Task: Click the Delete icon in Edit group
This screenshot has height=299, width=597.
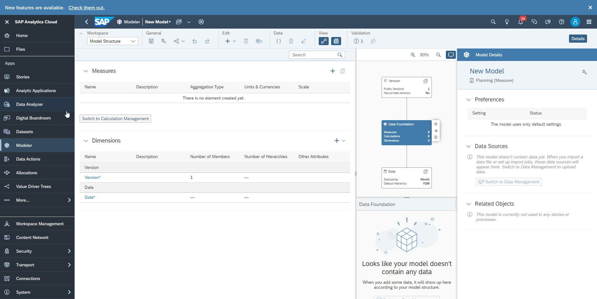Action: [x=246, y=41]
